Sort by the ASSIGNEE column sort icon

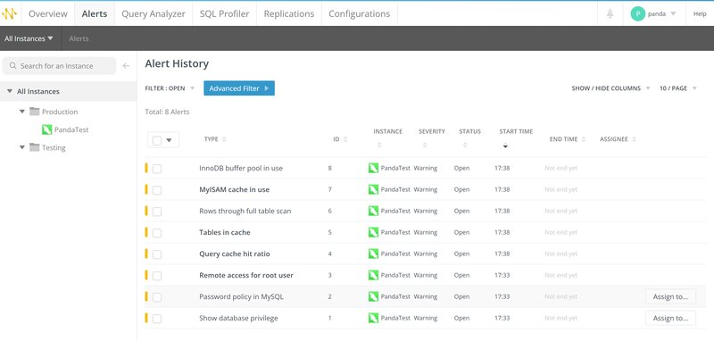click(634, 139)
